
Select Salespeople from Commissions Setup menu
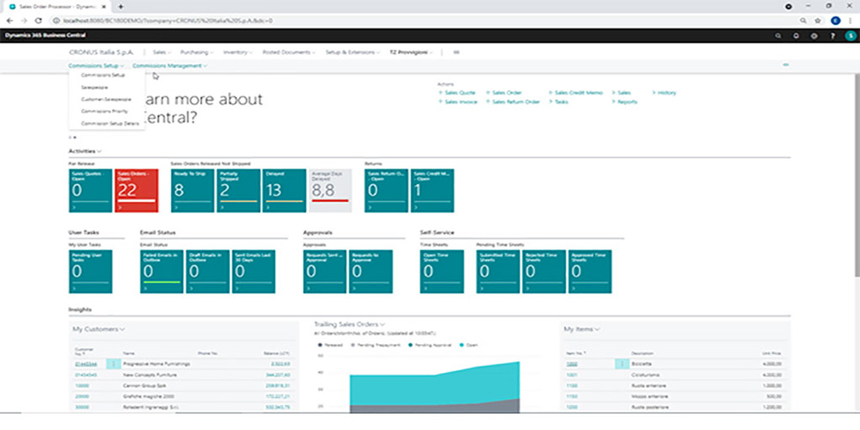(95, 87)
